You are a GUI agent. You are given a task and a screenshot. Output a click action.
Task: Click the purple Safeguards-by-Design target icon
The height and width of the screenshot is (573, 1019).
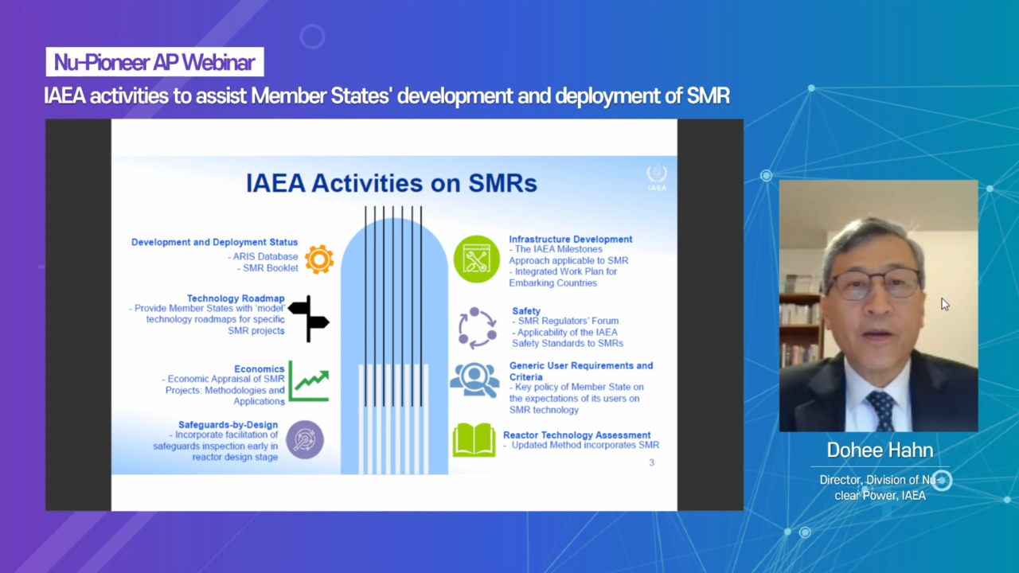point(304,439)
